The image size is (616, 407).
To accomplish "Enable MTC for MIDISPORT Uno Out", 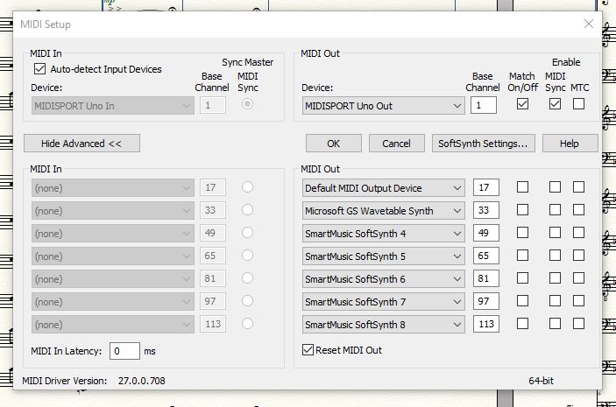I will pos(578,104).
